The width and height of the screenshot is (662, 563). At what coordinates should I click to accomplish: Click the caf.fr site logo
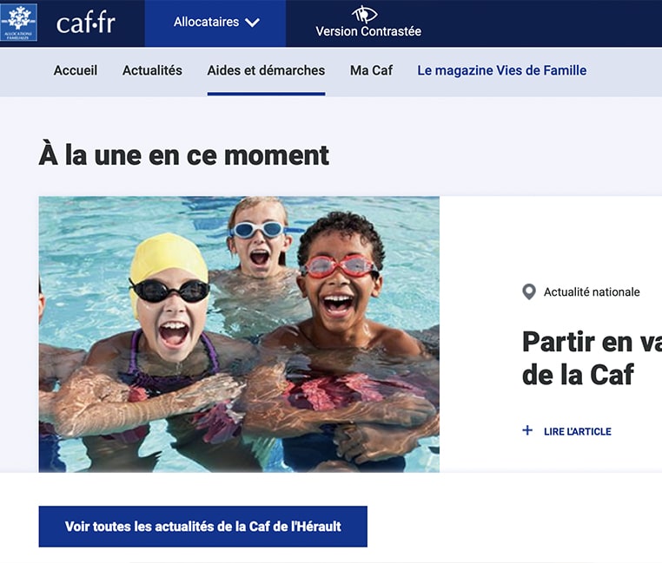point(86,23)
